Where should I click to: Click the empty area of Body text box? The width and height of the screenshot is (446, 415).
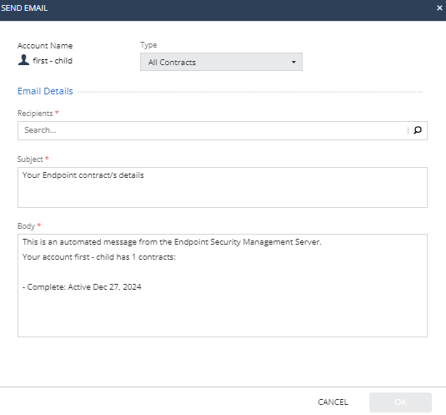pyautogui.click(x=222, y=313)
